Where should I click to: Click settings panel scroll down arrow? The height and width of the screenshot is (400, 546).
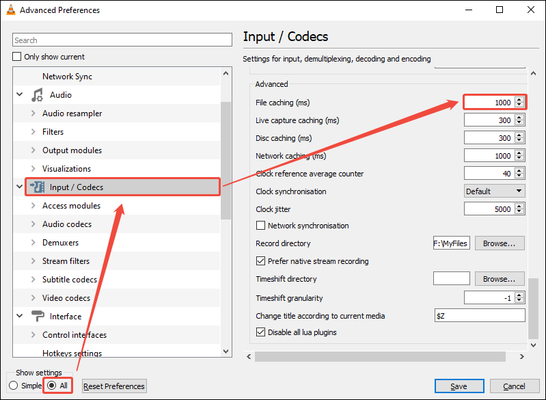533,345
